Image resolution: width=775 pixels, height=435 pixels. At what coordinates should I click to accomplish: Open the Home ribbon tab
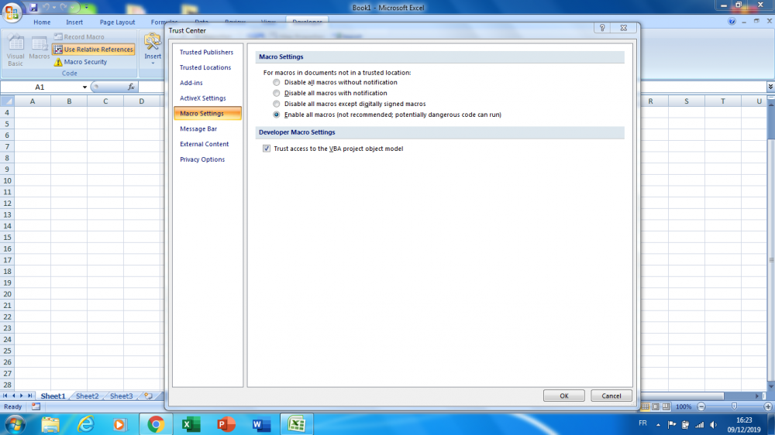point(42,22)
